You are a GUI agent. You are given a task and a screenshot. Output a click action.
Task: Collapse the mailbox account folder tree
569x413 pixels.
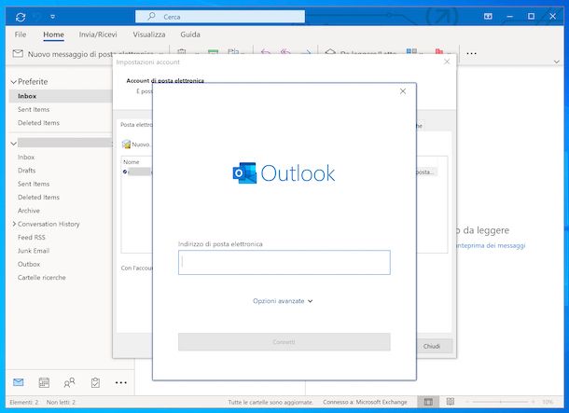[x=13, y=144]
